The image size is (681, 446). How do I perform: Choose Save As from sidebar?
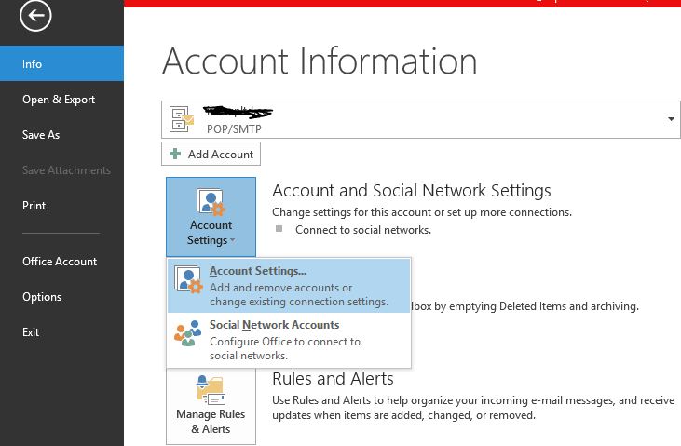(41, 135)
